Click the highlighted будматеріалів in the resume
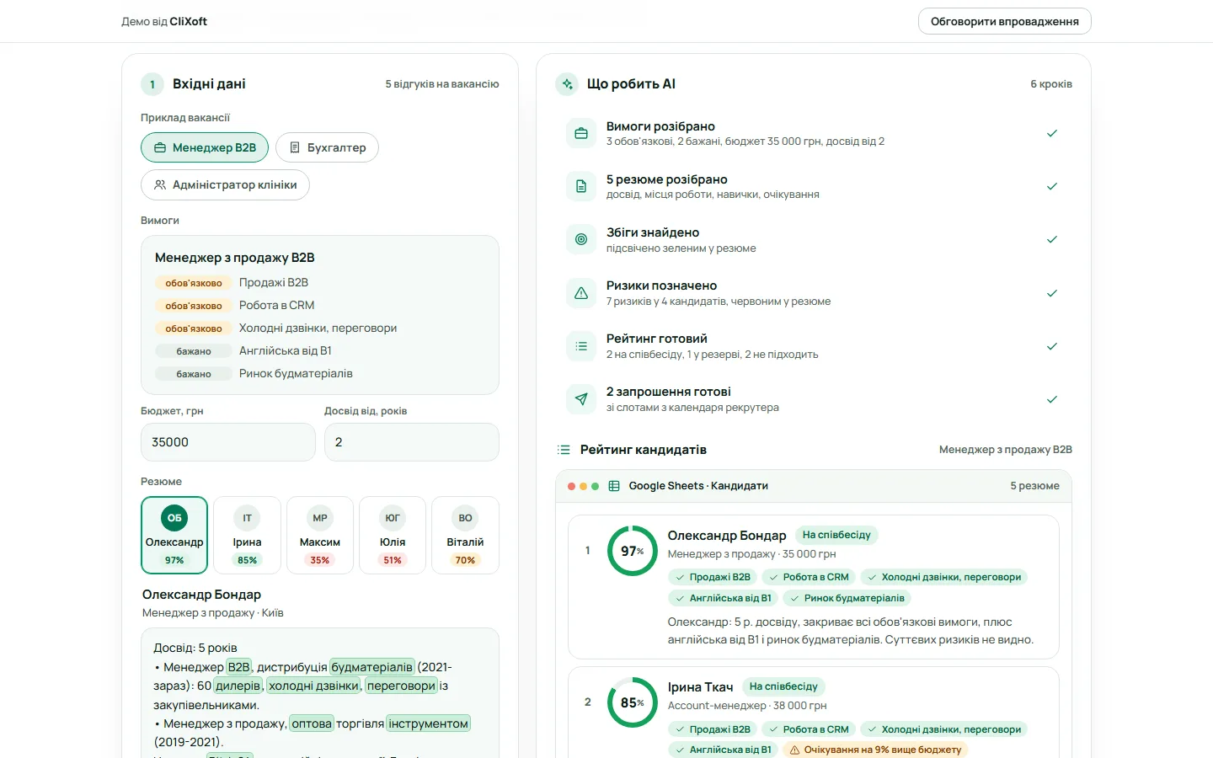Screen dimensions: 1213x758 coord(372,667)
